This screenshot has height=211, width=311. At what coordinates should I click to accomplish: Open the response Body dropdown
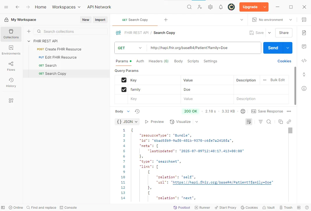[122, 111]
